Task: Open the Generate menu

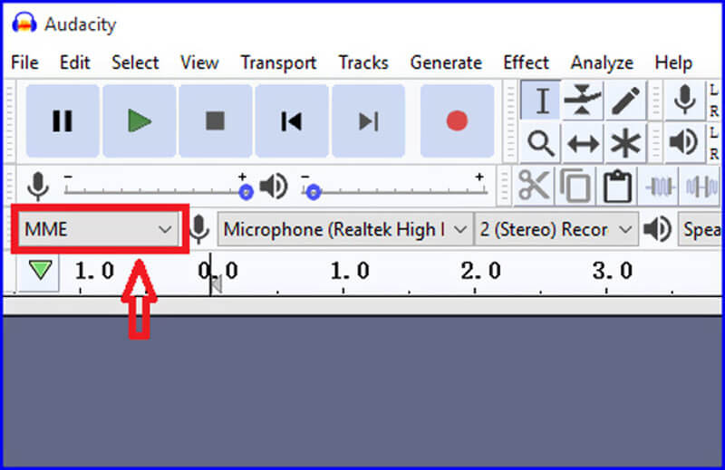Action: (x=445, y=62)
